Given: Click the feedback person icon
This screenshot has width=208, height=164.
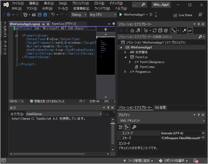Looking at the screenshot, I should [x=200, y=15].
